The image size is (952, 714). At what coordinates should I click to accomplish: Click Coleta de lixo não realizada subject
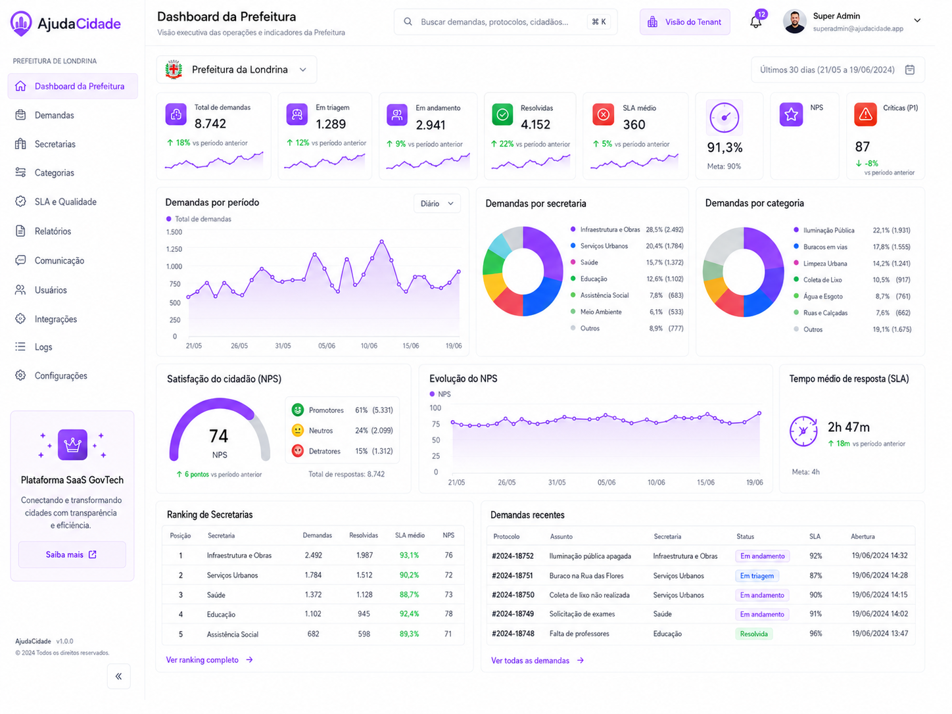(x=590, y=596)
